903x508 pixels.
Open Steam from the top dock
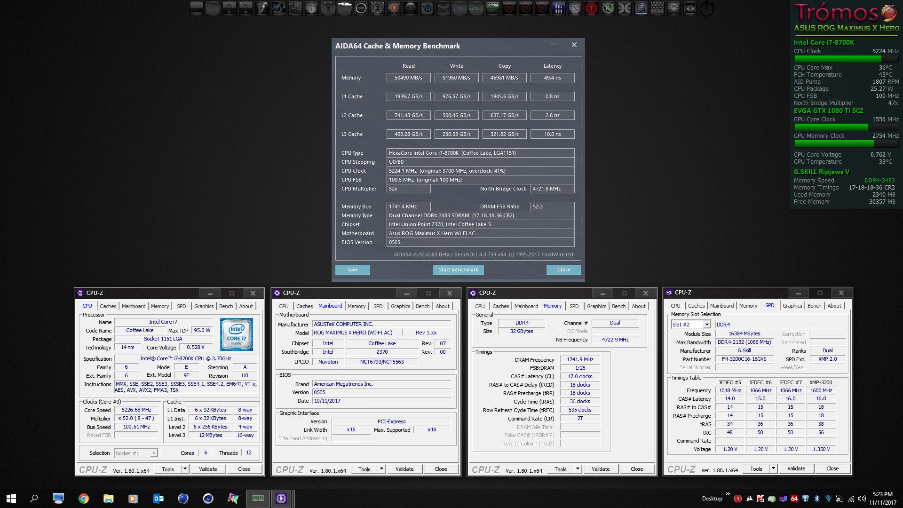pos(443,8)
